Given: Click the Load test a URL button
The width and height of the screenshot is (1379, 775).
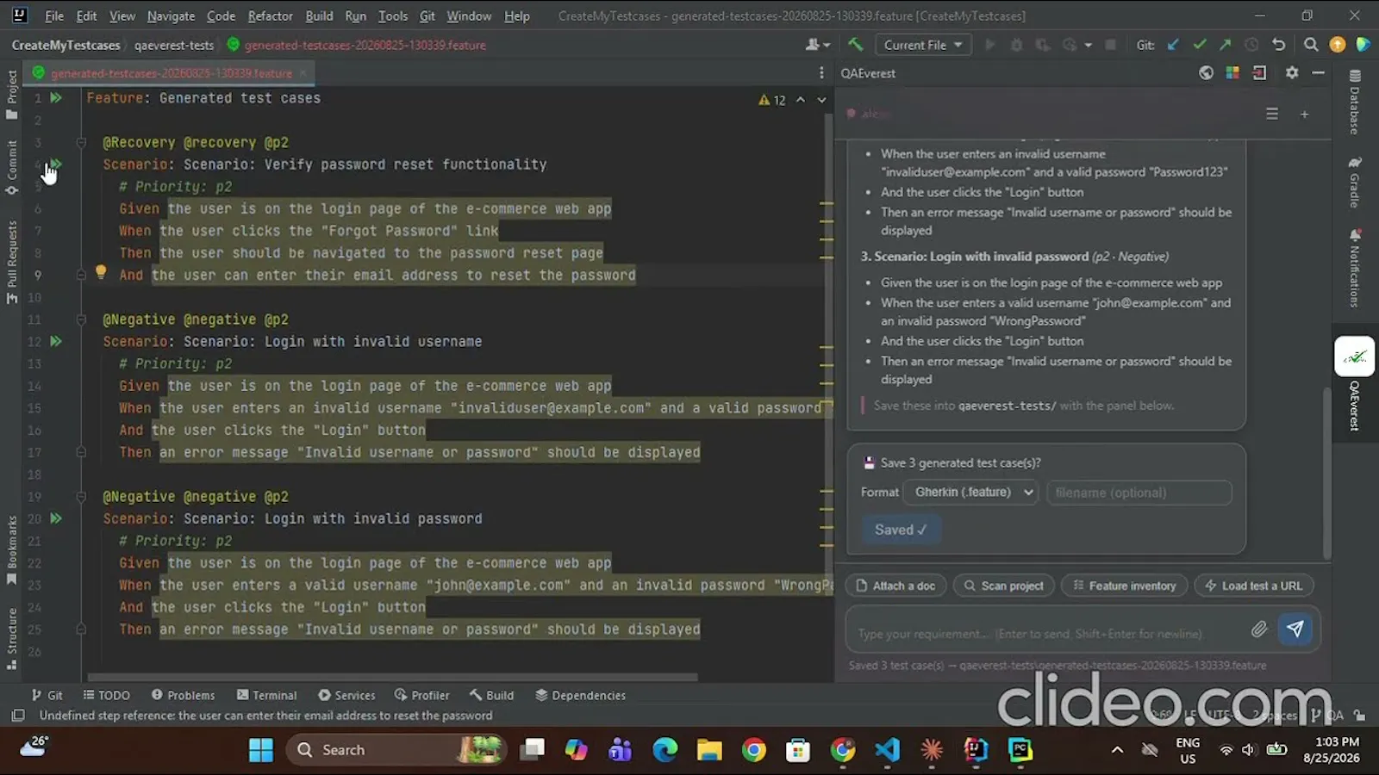Looking at the screenshot, I should (x=1253, y=586).
